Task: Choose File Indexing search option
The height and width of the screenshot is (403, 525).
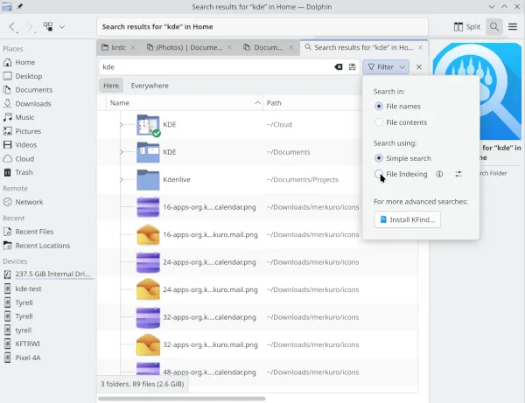Action: click(401, 174)
